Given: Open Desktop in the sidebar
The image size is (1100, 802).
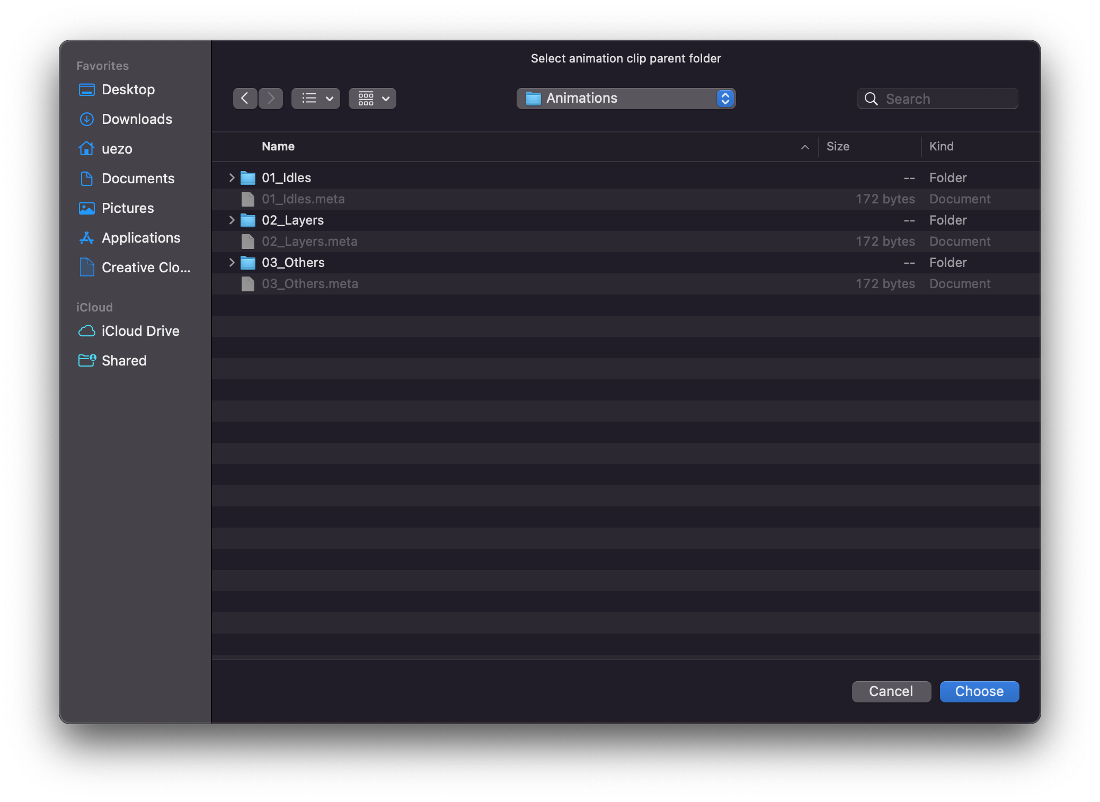Looking at the screenshot, I should [128, 90].
